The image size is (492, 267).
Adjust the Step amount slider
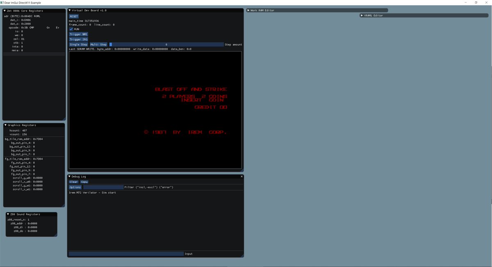(x=166, y=45)
